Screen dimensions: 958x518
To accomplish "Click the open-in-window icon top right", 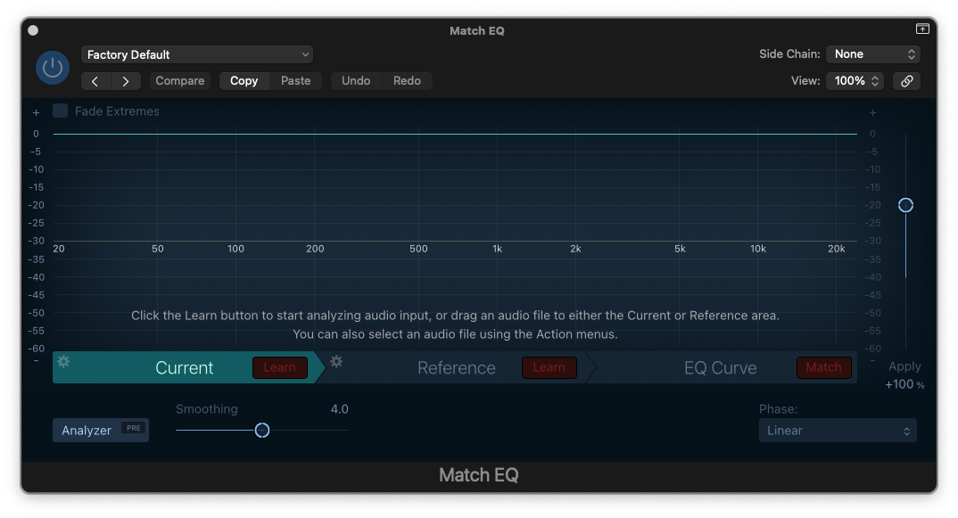I will [x=922, y=28].
